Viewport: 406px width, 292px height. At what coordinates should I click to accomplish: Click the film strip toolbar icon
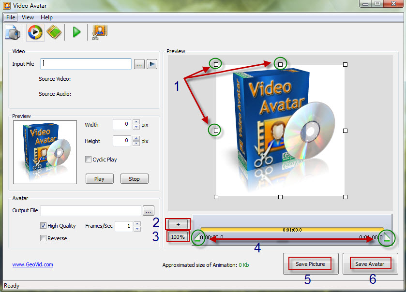[x=54, y=32]
